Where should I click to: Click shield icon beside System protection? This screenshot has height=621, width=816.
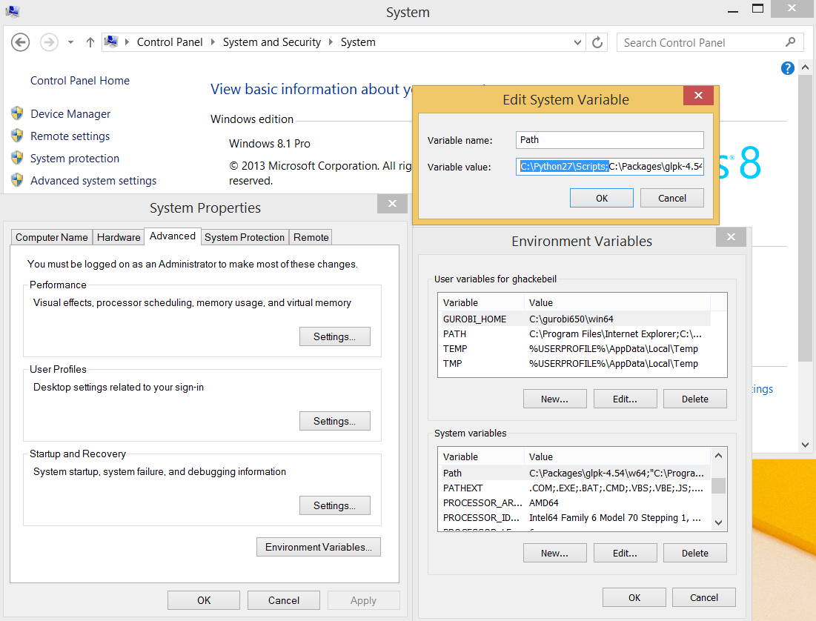click(x=17, y=158)
